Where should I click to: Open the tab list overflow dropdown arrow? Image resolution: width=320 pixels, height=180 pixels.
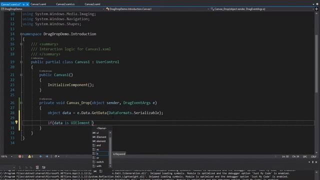point(313,4)
